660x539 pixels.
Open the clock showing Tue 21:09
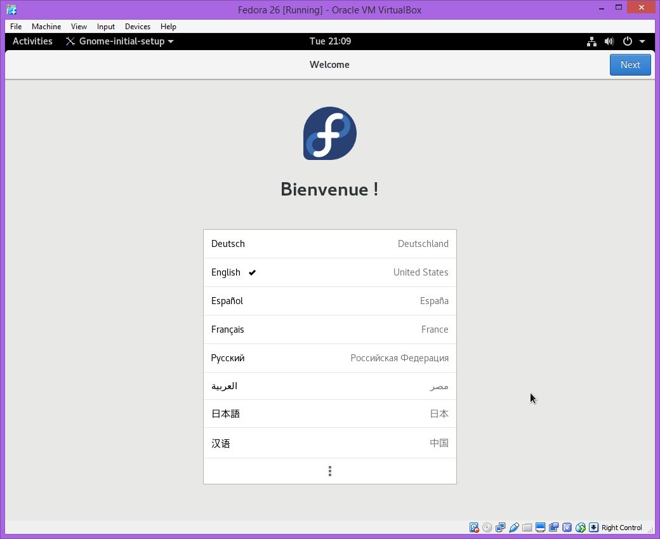[x=330, y=41]
